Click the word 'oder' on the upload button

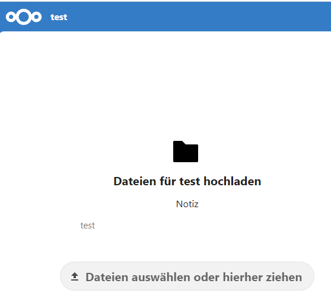pos(206,277)
